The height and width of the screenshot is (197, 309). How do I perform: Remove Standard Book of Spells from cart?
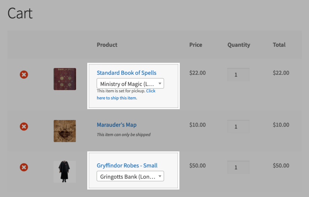[x=24, y=75]
